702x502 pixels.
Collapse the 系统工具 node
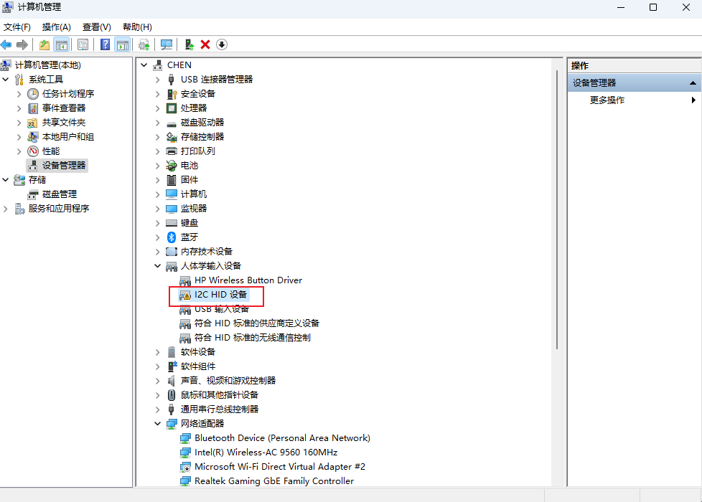click(5, 80)
